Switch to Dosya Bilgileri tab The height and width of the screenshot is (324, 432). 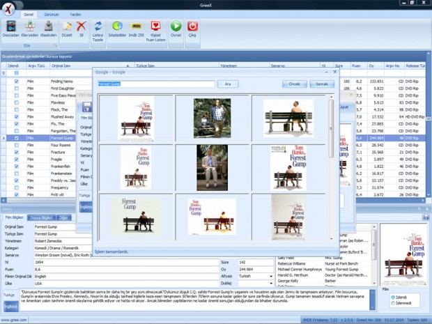click(41, 217)
